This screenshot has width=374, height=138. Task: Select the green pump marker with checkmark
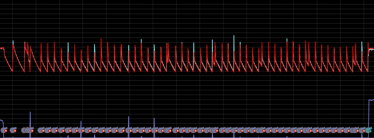pos(369,130)
